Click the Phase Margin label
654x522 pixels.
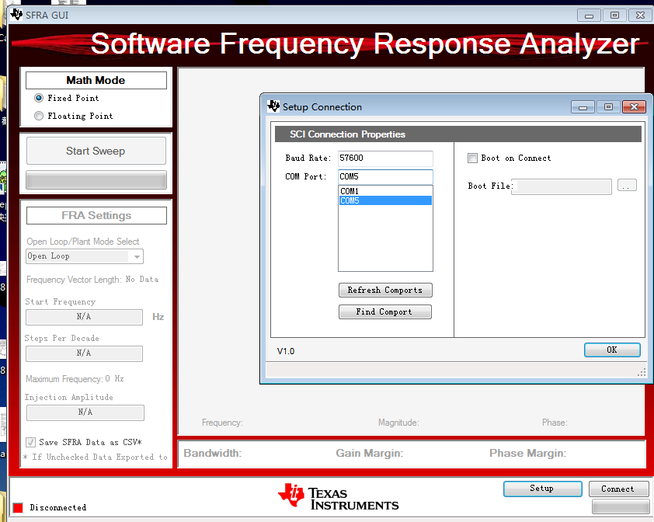click(x=528, y=453)
